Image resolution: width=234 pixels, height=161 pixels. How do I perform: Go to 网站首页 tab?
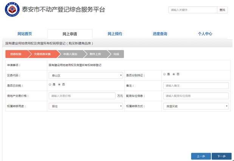click(25, 34)
